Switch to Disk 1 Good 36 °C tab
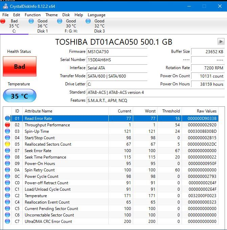227x230 pixels. point(43,26)
